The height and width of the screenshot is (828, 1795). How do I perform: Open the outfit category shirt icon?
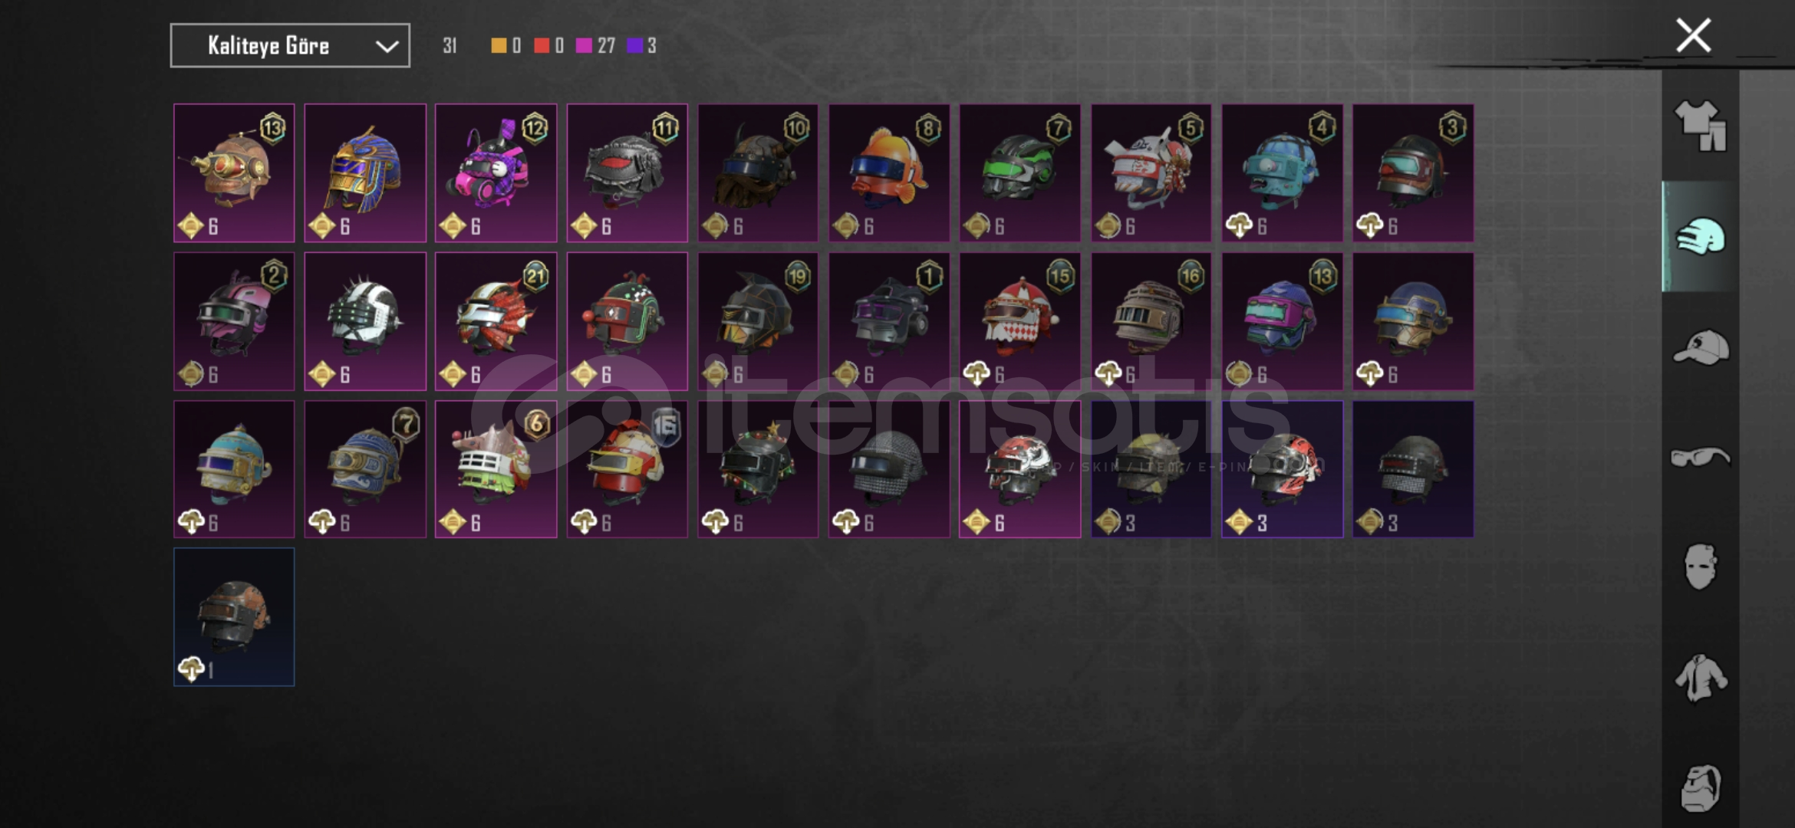pyautogui.click(x=1701, y=125)
